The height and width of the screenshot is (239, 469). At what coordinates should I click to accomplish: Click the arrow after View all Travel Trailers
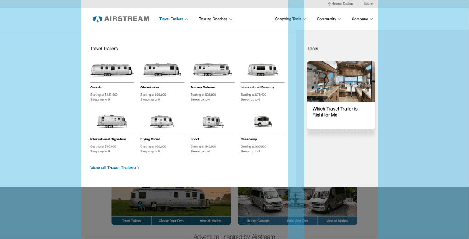[138, 168]
